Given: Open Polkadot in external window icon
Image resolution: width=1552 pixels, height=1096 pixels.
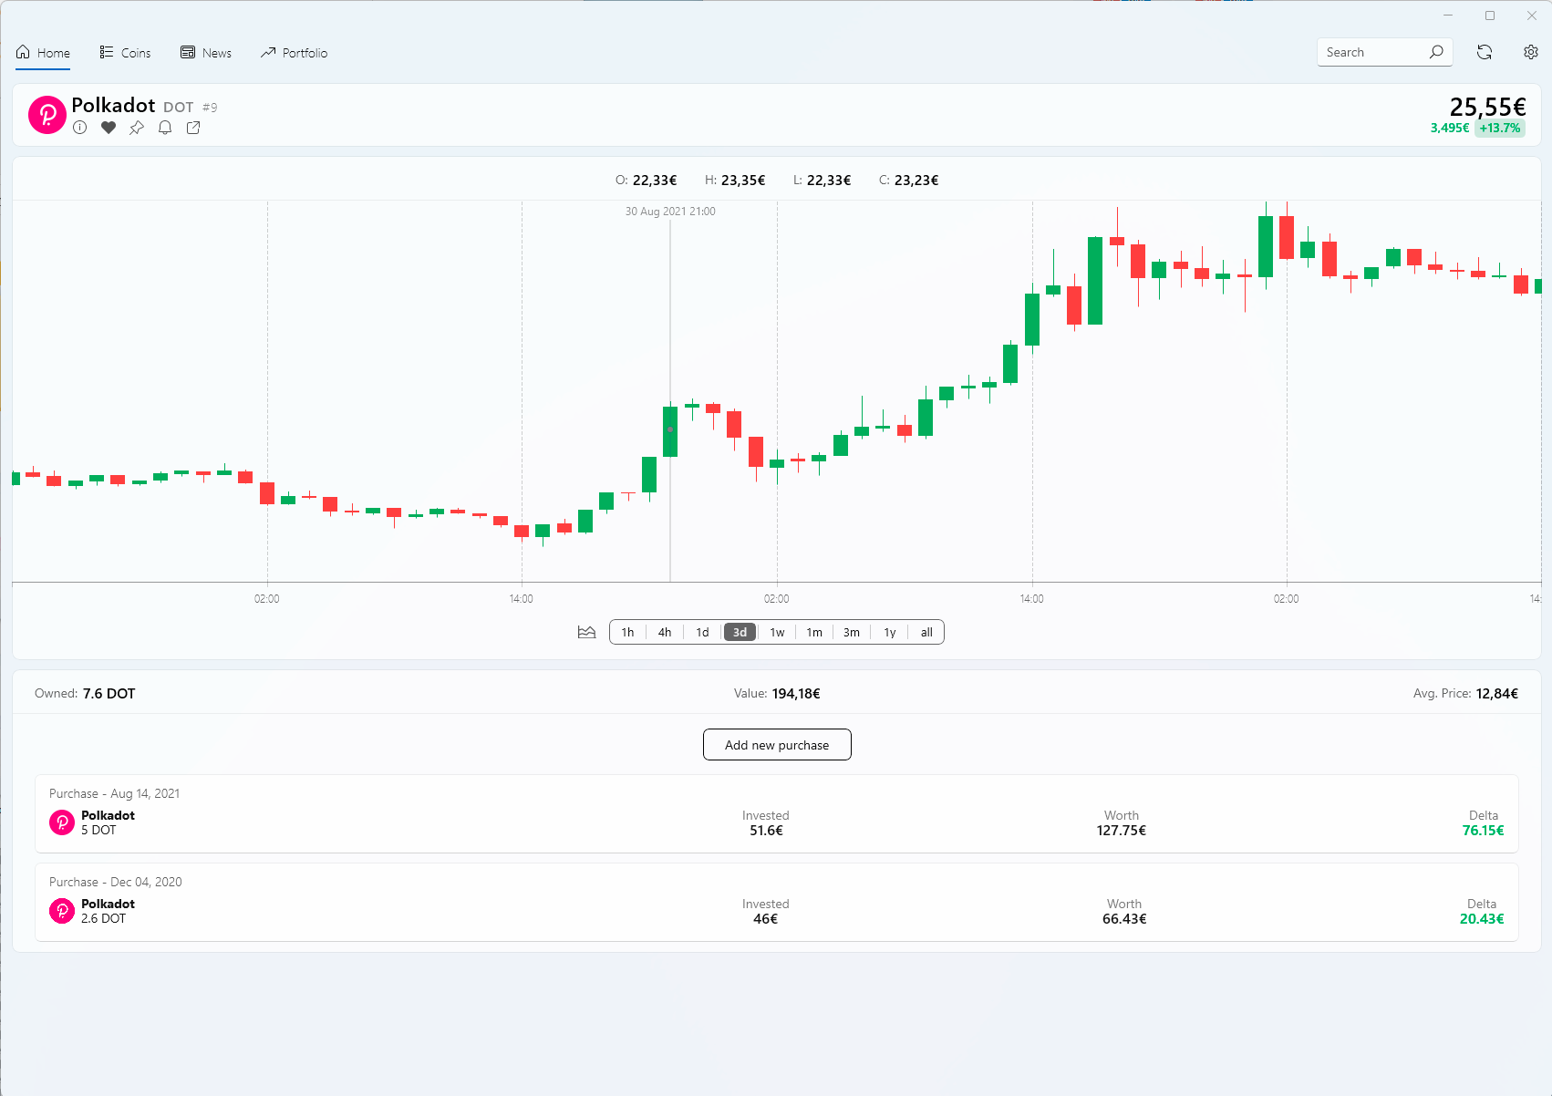Looking at the screenshot, I should 193,128.
